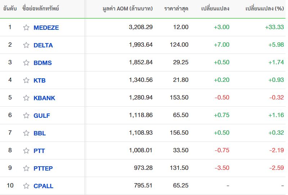The height and width of the screenshot is (195, 288).
Task: Open the MEDEZE stock link
Action: pos(46,28)
